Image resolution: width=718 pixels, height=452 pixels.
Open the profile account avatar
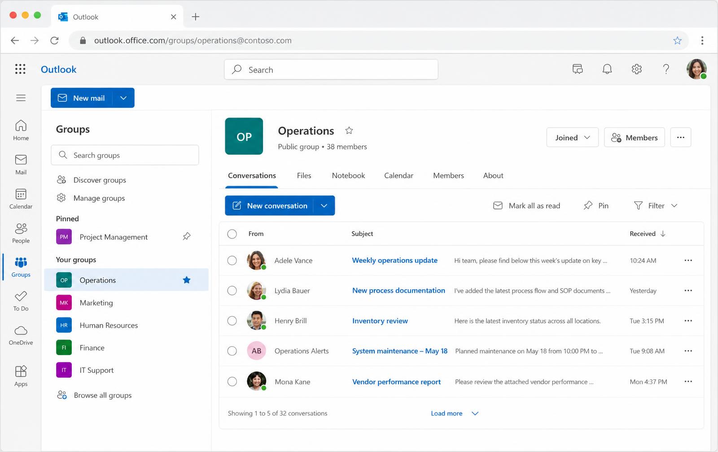[696, 69]
